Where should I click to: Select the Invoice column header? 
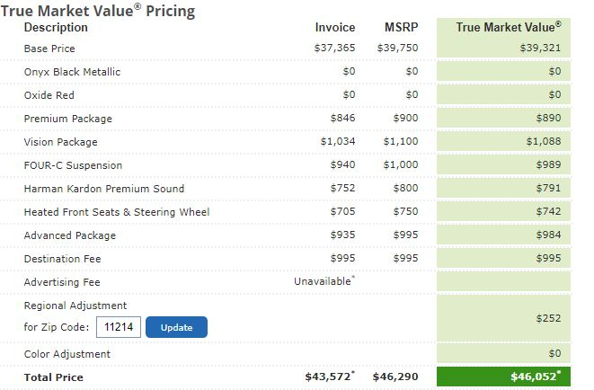(x=335, y=28)
